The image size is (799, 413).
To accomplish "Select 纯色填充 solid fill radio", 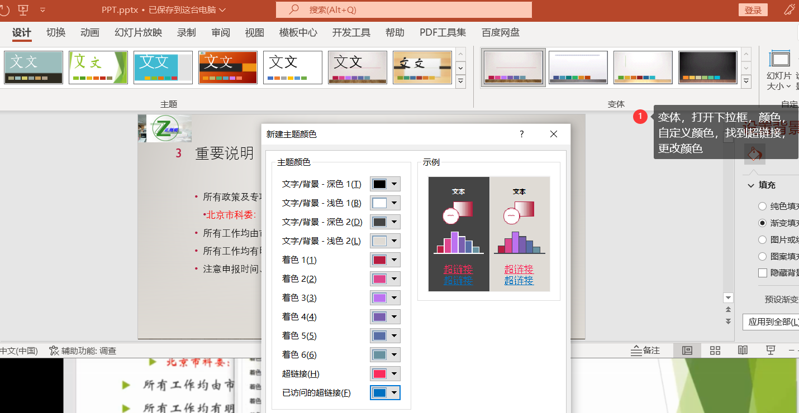I will tap(762, 206).
